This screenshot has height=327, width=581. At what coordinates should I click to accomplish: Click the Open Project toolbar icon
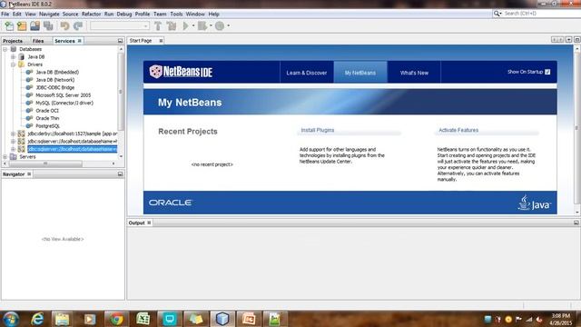[34, 26]
